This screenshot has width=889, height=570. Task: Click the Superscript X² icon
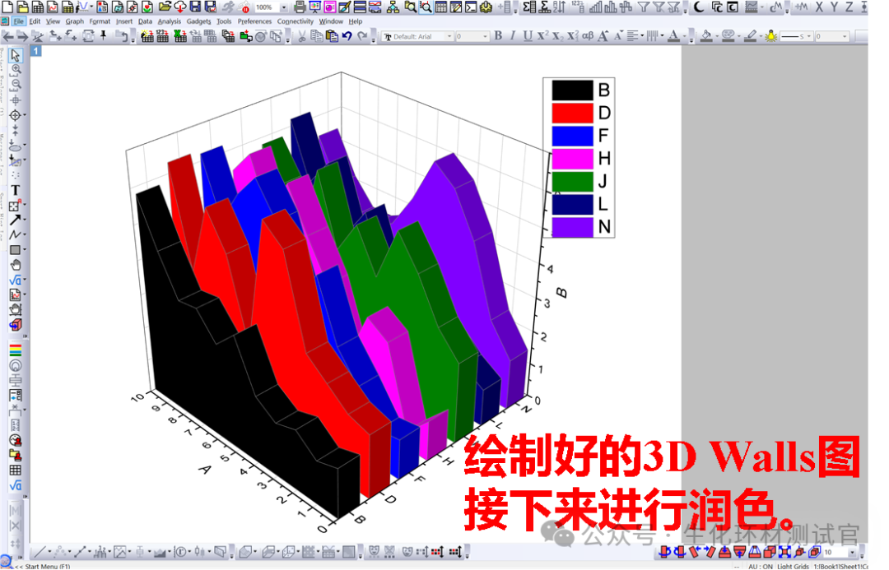(542, 35)
